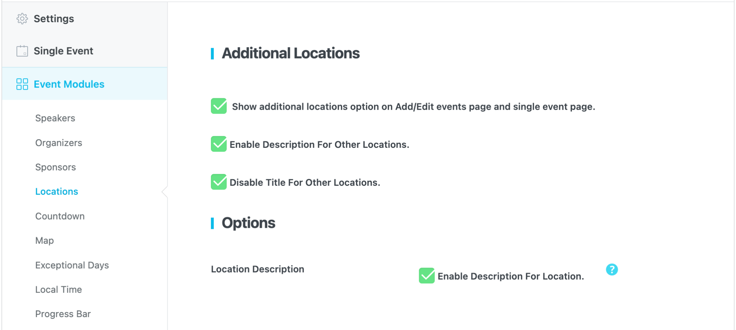Open Exceptional Days settings
Screen dimensions: 736x330
coord(72,265)
